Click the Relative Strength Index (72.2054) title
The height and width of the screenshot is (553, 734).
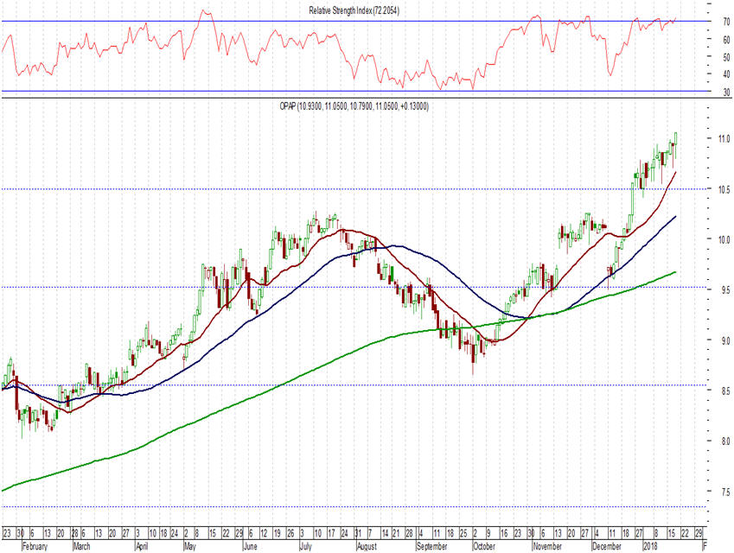[x=354, y=10]
